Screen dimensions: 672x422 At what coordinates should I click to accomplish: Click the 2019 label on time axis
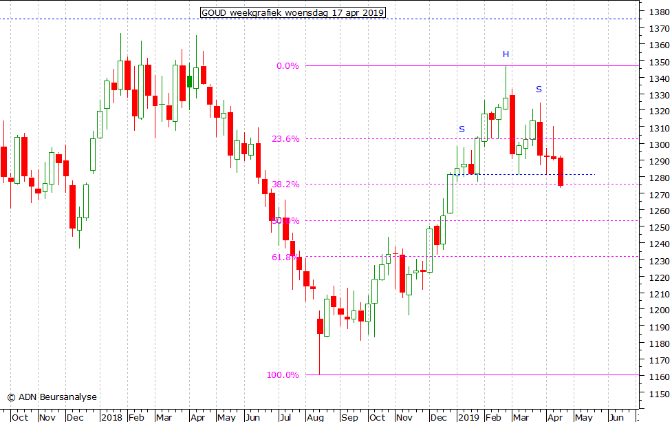coord(468,417)
